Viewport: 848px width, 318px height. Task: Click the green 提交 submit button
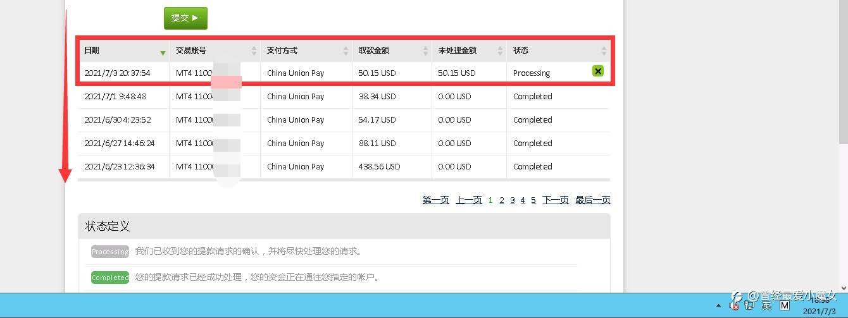click(185, 18)
